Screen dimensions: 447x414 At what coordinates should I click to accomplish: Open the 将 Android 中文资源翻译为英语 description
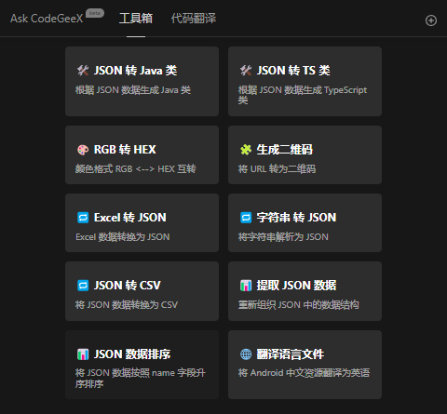[x=304, y=373]
